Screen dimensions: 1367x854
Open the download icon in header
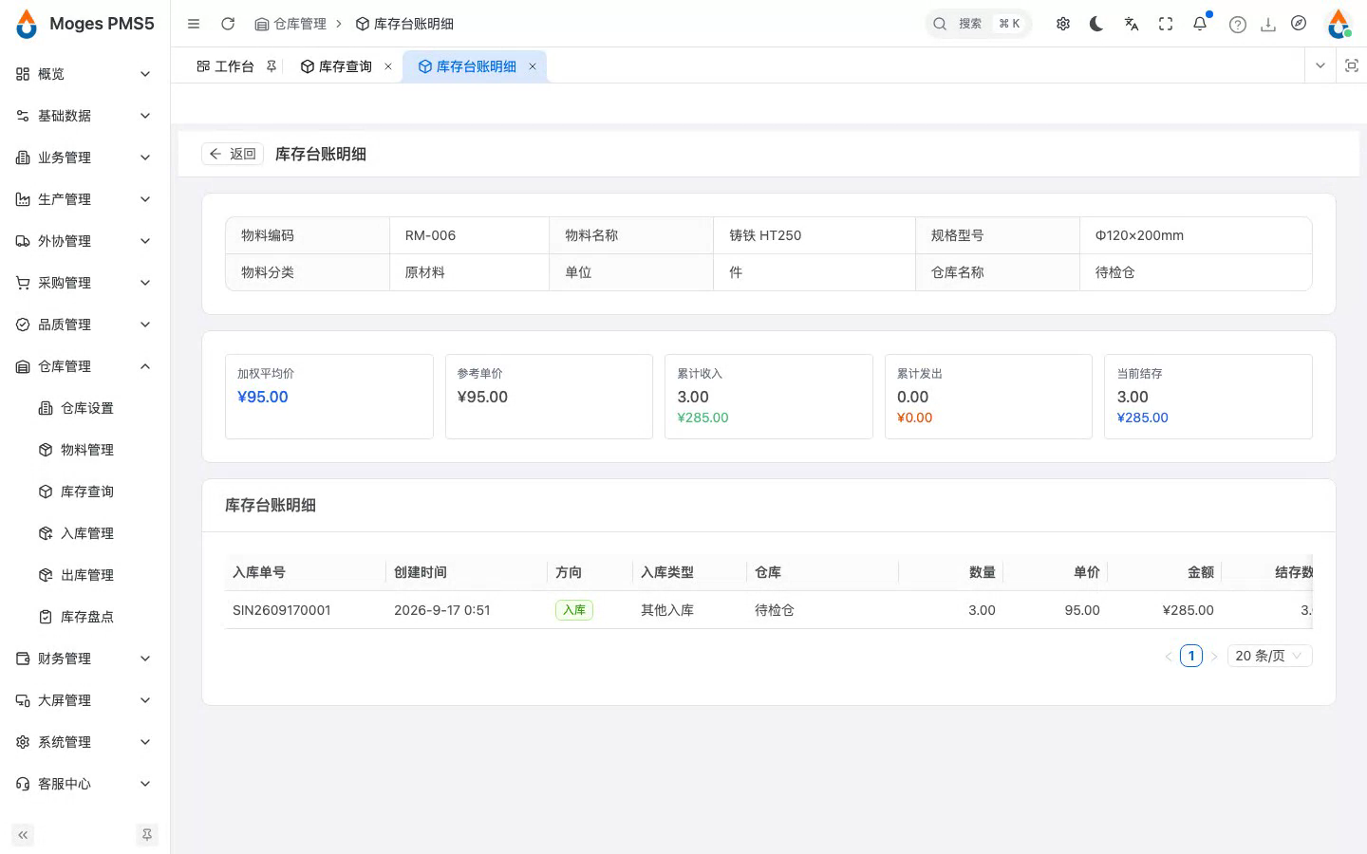[1268, 25]
